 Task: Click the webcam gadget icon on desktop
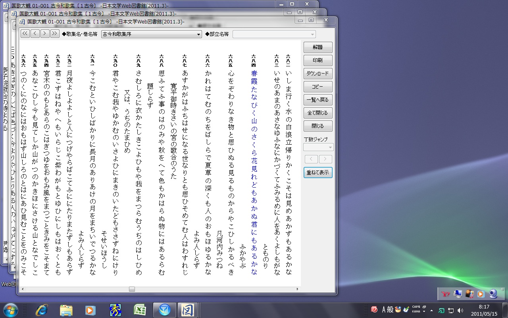point(493,294)
